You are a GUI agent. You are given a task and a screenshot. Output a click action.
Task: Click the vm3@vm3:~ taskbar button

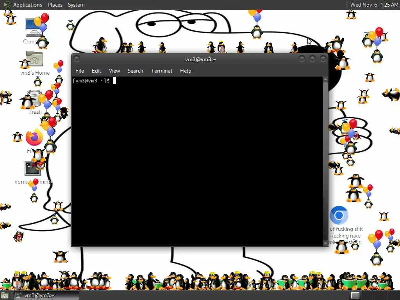(x=46, y=295)
